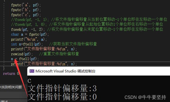
Task: Click the line rewind(pf);
Action: (x=22, y=54)
